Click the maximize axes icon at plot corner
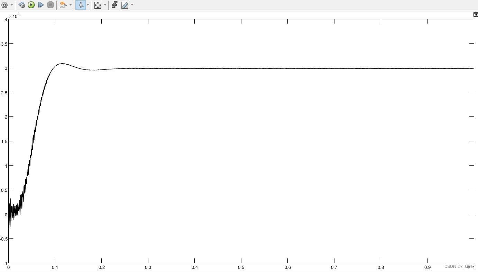 (476, 15)
